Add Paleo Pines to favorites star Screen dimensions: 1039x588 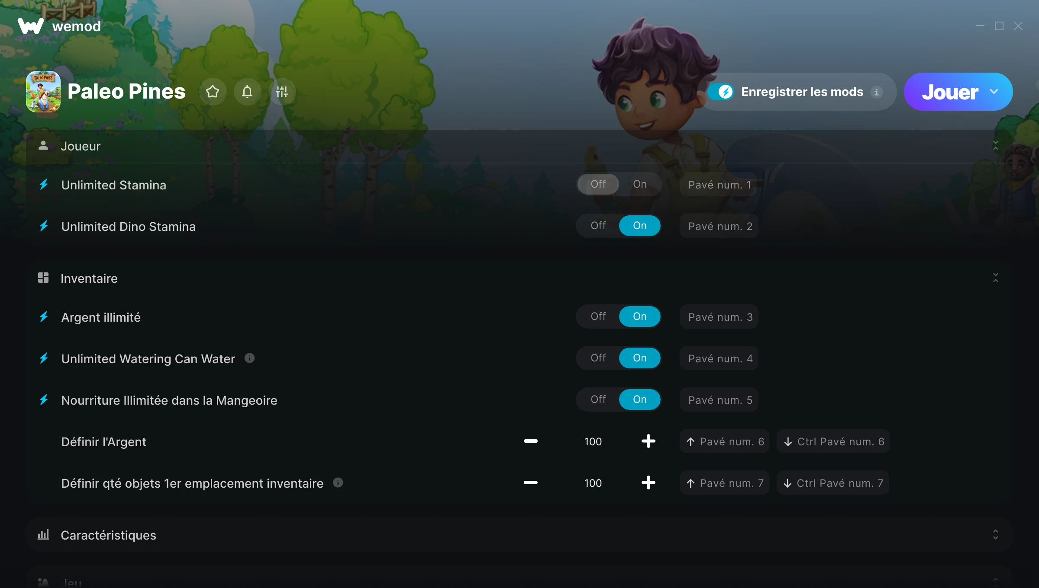[x=213, y=92]
